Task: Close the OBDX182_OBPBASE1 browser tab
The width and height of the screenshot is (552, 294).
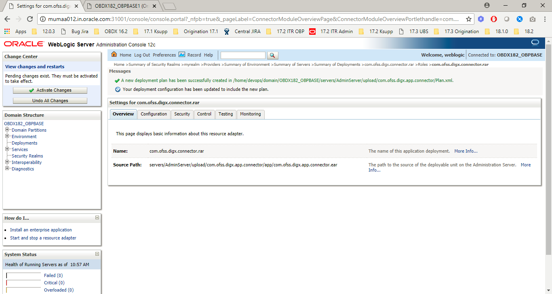Action: click(x=154, y=6)
